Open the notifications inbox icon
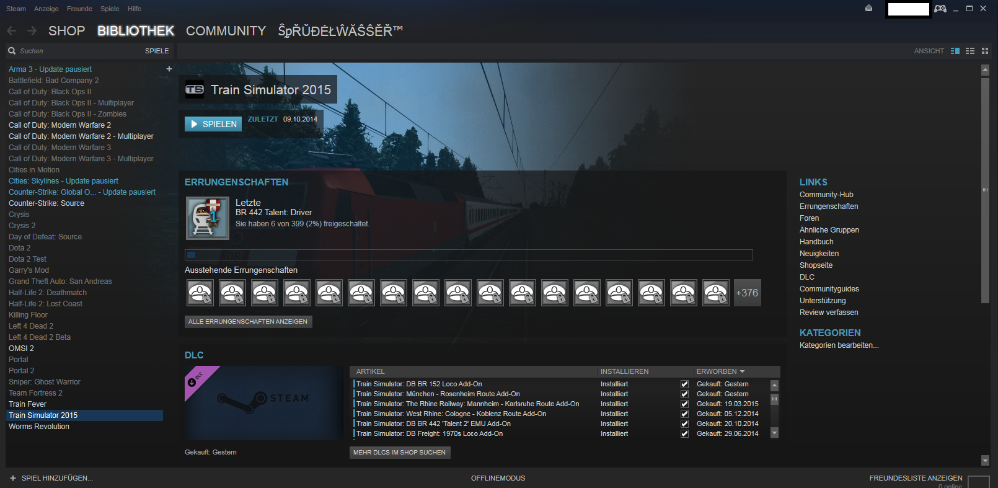This screenshot has width=998, height=488. tap(868, 8)
